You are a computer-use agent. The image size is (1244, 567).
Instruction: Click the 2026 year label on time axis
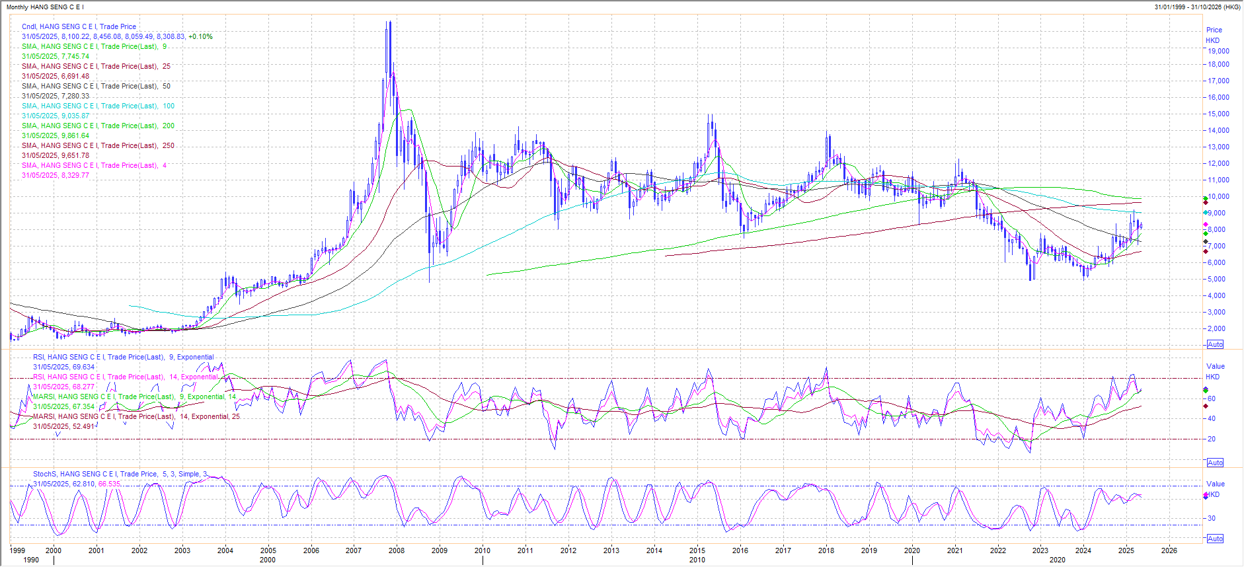(1169, 550)
